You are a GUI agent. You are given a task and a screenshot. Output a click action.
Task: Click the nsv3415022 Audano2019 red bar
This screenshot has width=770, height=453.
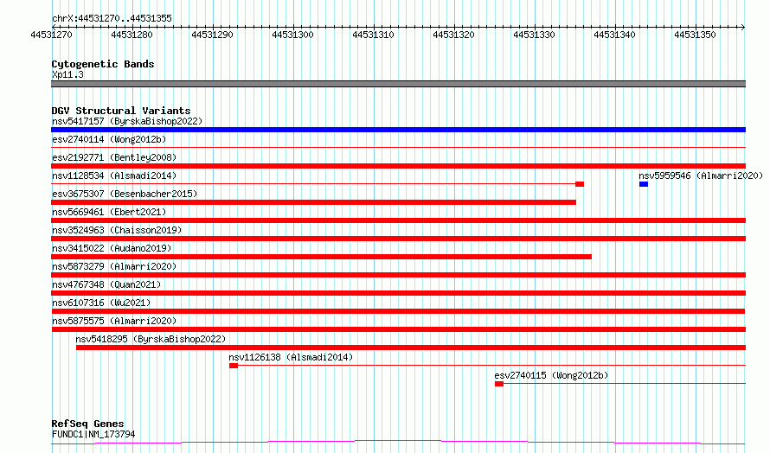pyautogui.click(x=321, y=257)
